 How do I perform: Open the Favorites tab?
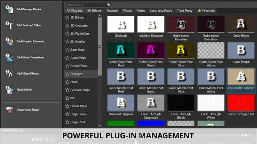coord(206,11)
